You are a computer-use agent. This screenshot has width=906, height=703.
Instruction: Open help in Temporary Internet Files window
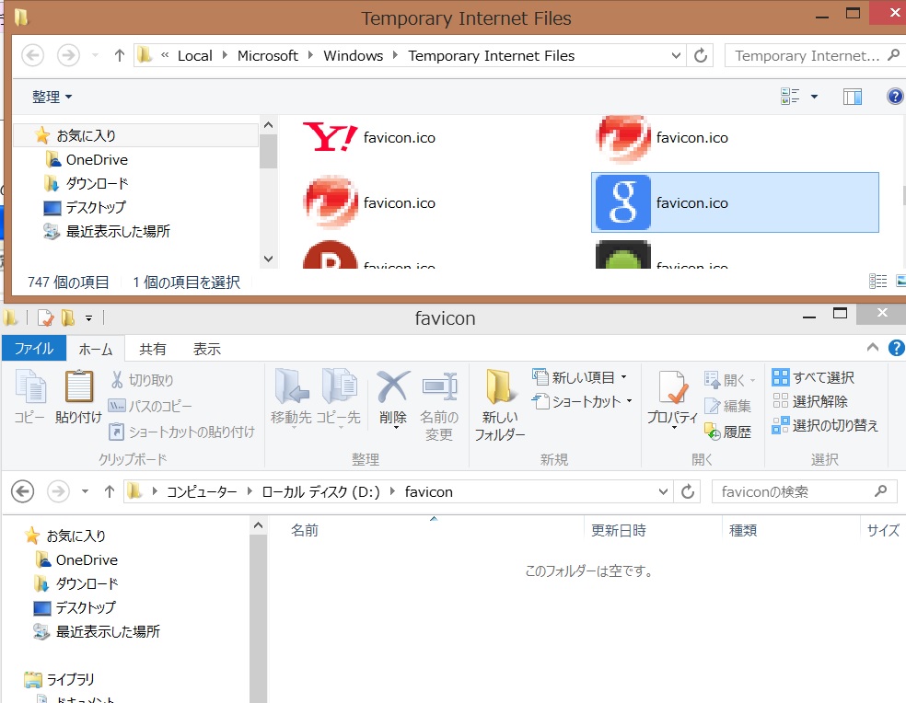895,97
